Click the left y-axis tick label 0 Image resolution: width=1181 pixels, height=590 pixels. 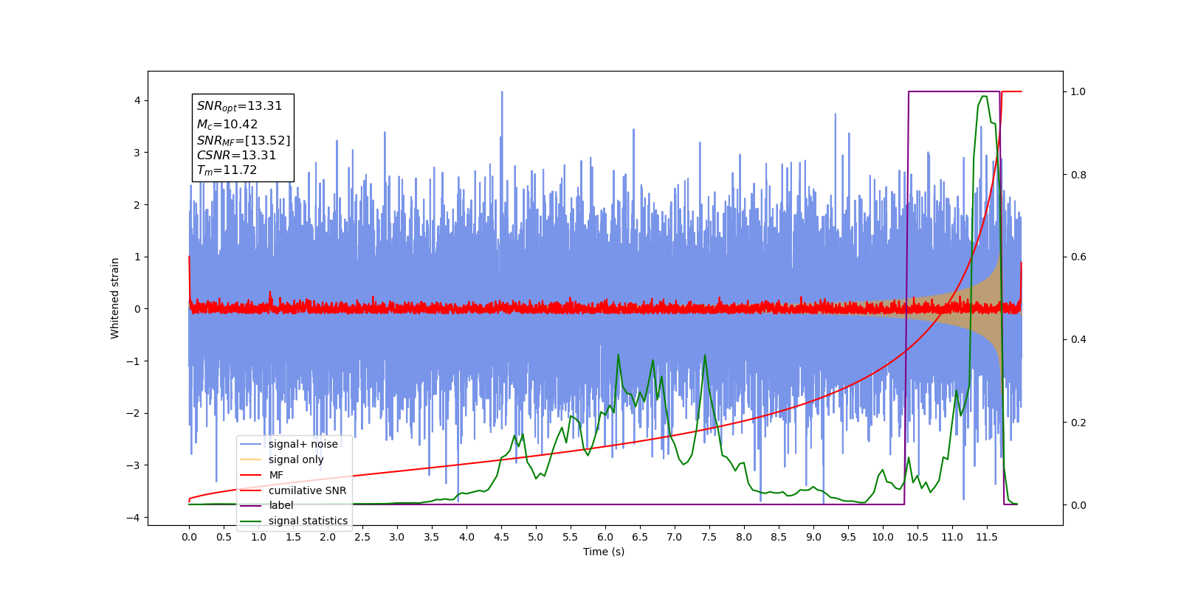pyautogui.click(x=137, y=309)
